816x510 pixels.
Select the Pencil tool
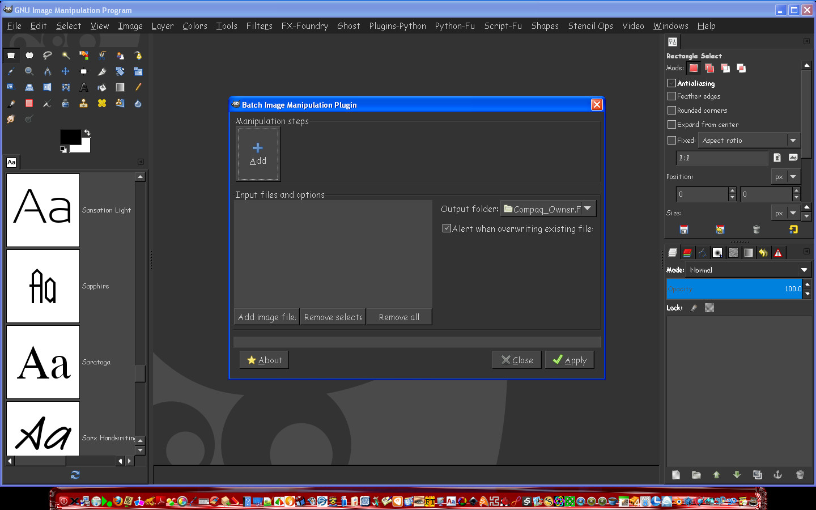[x=138, y=87]
